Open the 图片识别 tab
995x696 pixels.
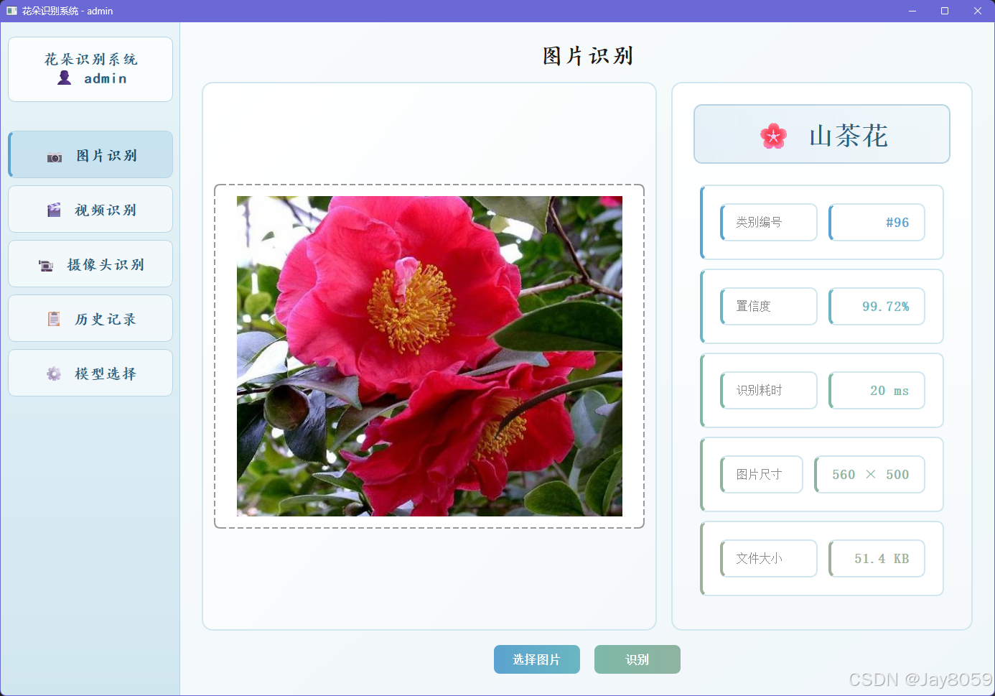[x=90, y=154]
